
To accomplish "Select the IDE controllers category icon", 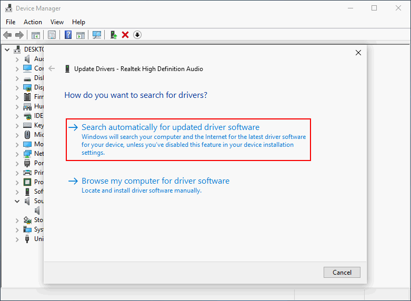I will 27,116.
